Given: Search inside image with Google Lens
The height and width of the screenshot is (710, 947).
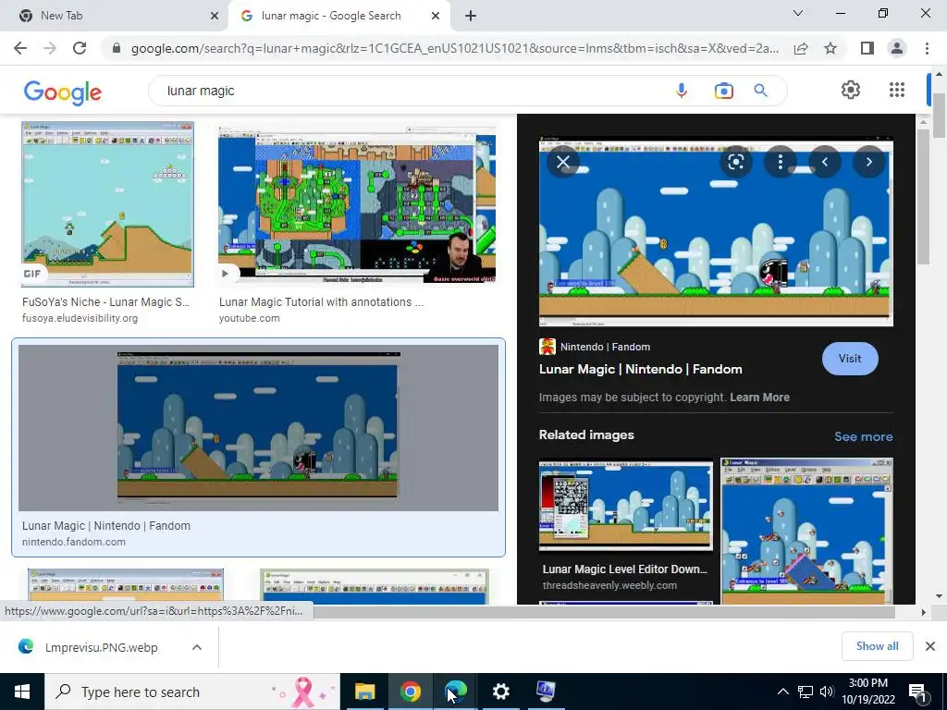Looking at the screenshot, I should [x=735, y=162].
